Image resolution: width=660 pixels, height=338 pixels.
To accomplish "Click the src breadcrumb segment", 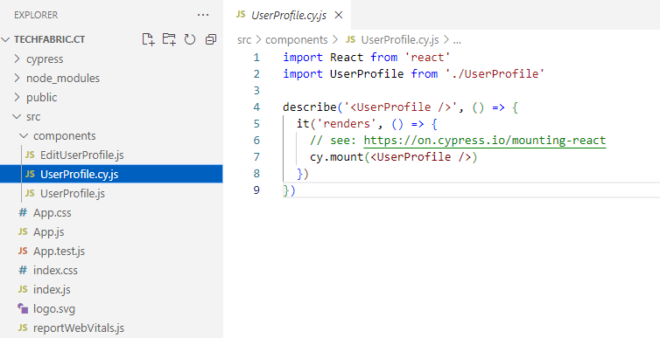I will pos(244,40).
